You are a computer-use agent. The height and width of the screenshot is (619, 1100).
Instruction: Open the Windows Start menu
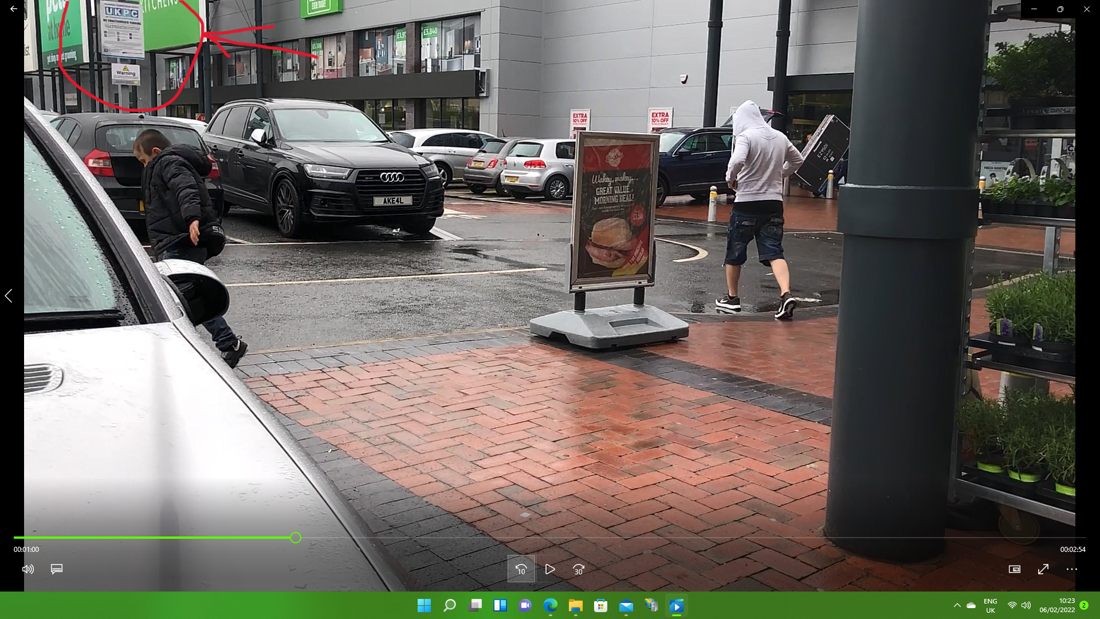click(x=424, y=605)
